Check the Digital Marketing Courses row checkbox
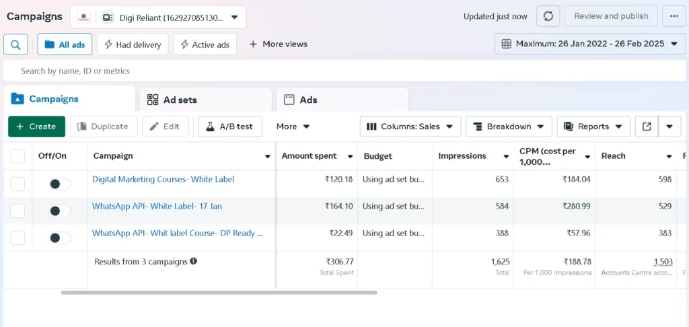This screenshot has width=689, height=327. [17, 184]
